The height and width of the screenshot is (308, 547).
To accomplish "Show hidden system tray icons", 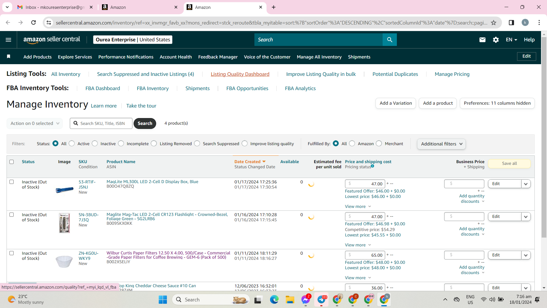I will click(x=445, y=299).
